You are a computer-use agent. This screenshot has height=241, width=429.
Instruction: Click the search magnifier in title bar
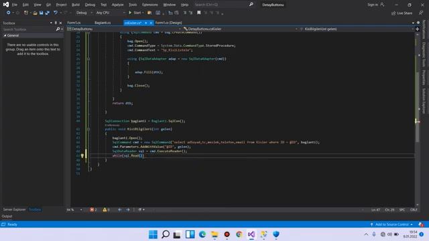[251, 5]
